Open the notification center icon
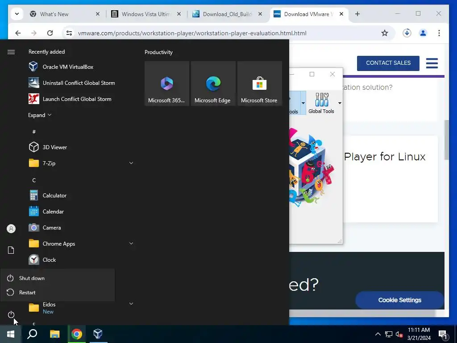This screenshot has width=457, height=343. [x=443, y=335]
